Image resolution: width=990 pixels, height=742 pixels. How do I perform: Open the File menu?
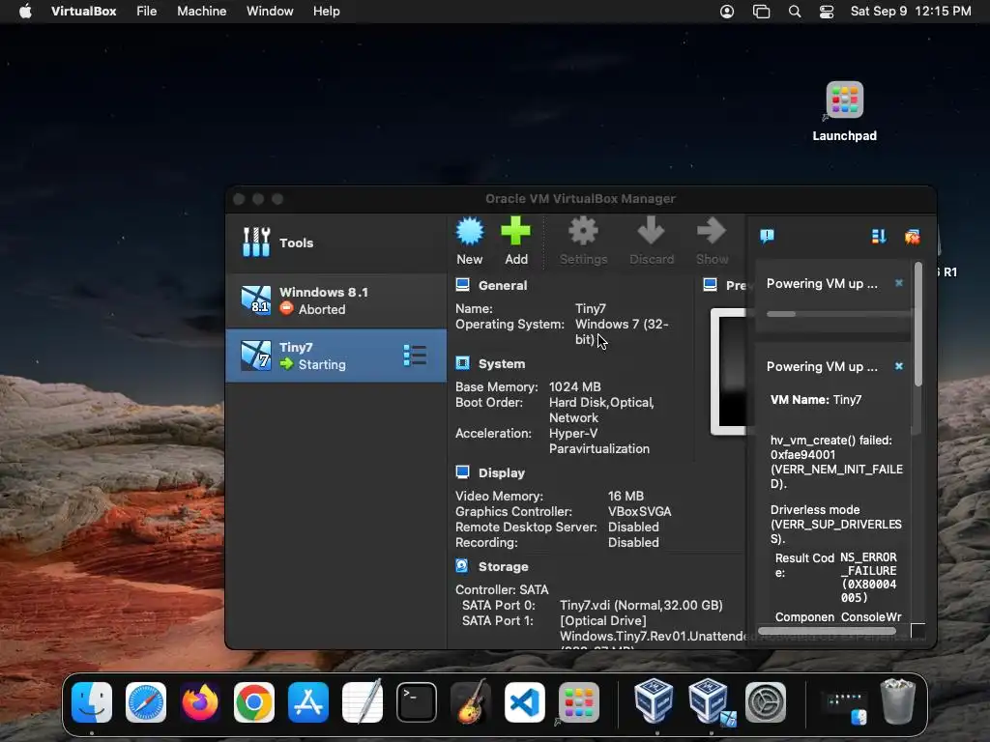click(x=147, y=12)
